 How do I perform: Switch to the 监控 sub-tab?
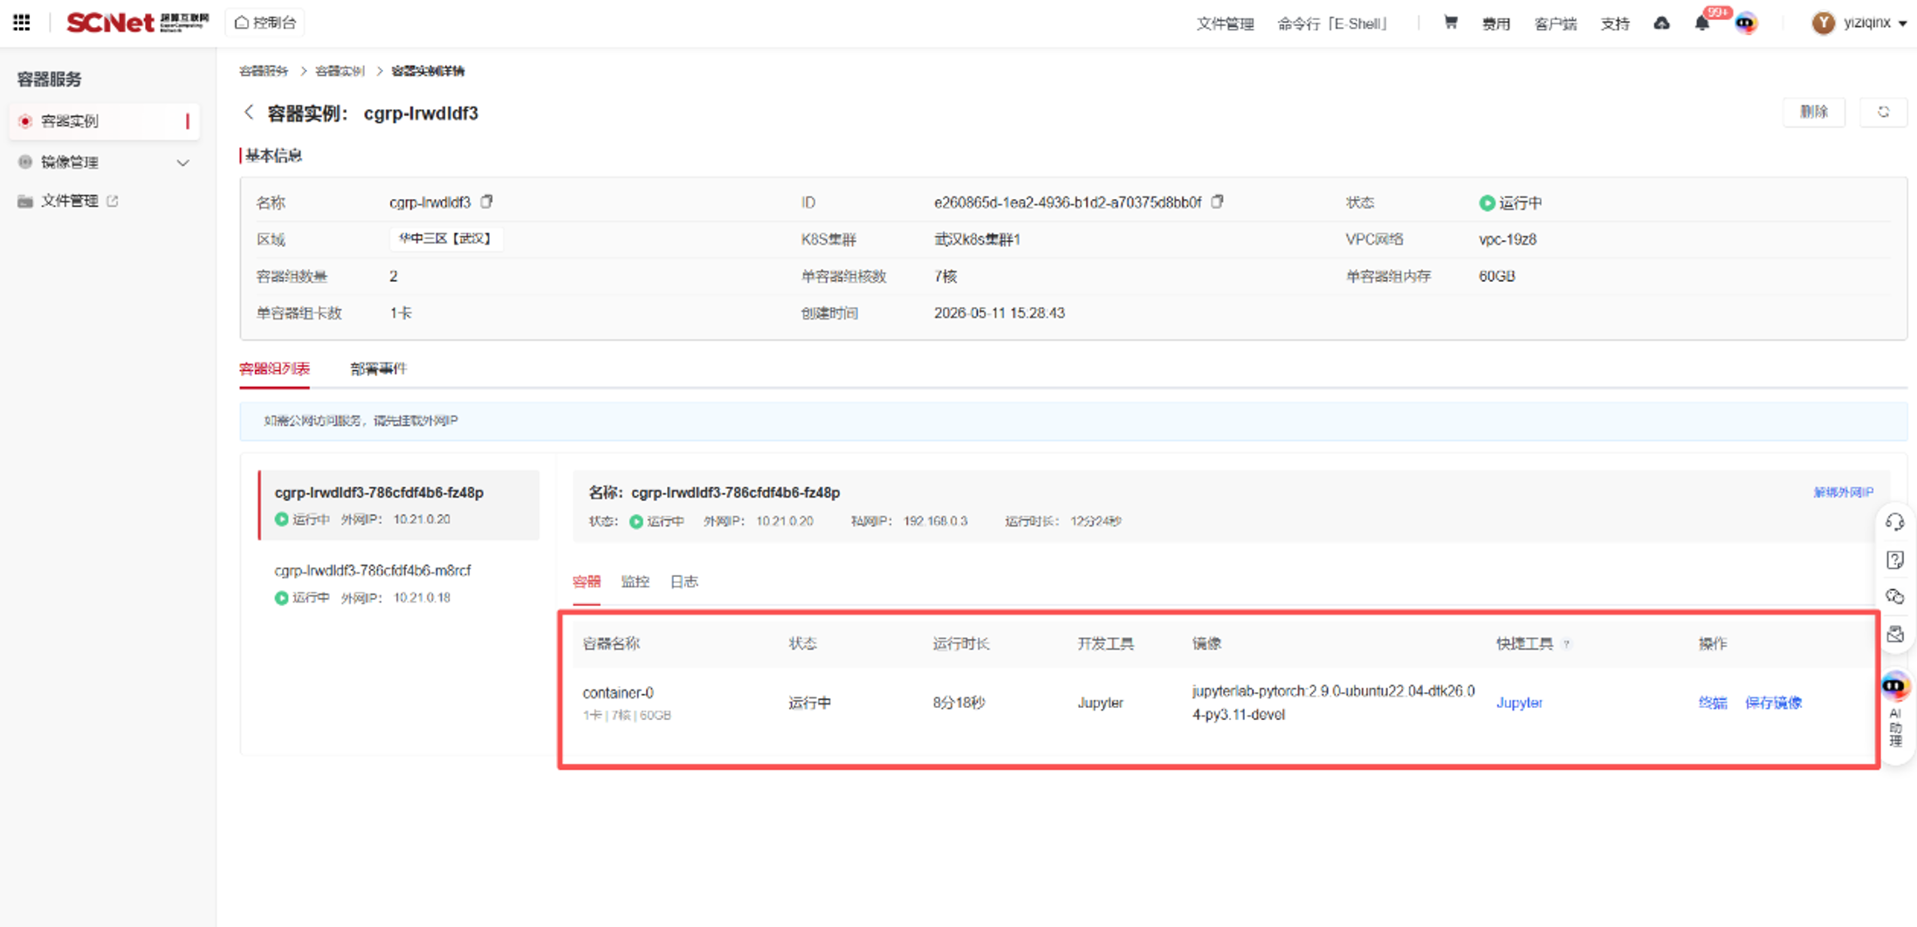[x=636, y=581]
